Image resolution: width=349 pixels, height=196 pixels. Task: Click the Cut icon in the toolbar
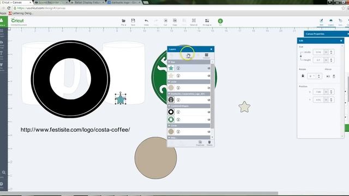click(165, 22)
